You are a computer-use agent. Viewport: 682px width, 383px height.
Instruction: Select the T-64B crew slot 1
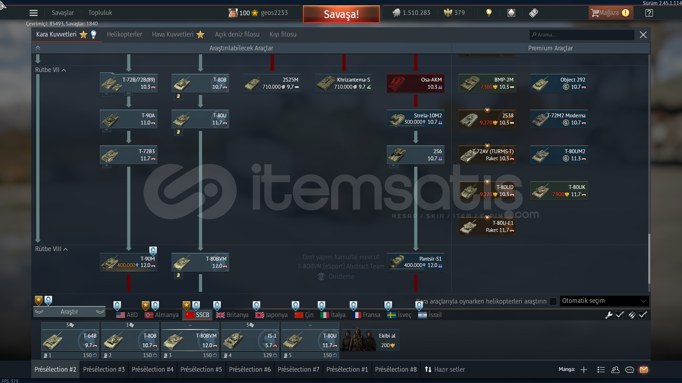pos(70,340)
